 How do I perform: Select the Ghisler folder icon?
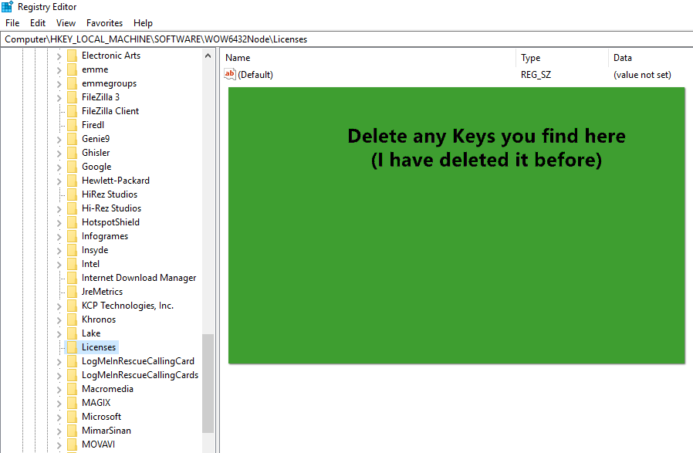pos(72,153)
